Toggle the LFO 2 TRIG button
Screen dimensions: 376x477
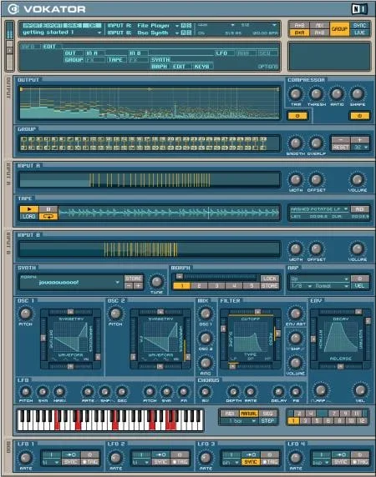[x=180, y=462]
